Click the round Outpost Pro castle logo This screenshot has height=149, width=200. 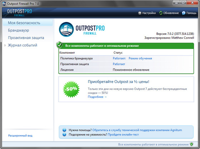coord(66,29)
